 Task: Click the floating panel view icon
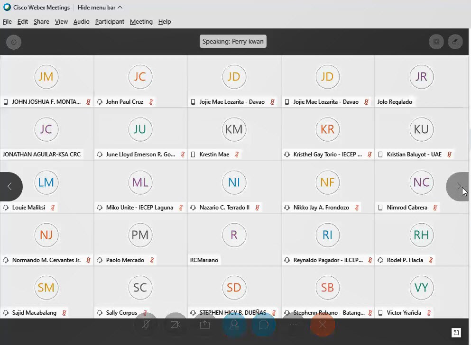point(455,42)
